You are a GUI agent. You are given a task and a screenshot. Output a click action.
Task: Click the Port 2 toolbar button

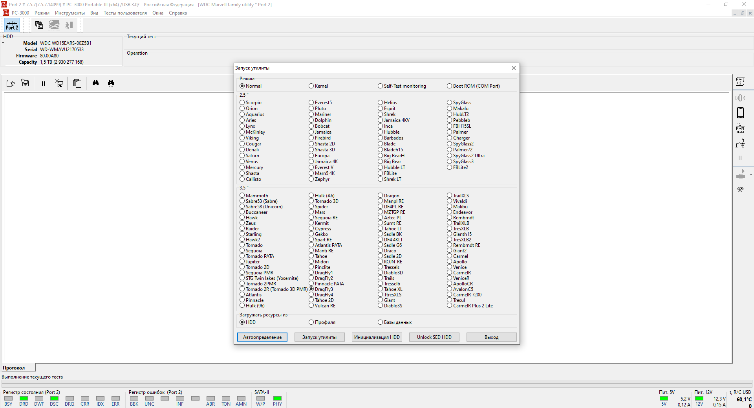coord(12,25)
